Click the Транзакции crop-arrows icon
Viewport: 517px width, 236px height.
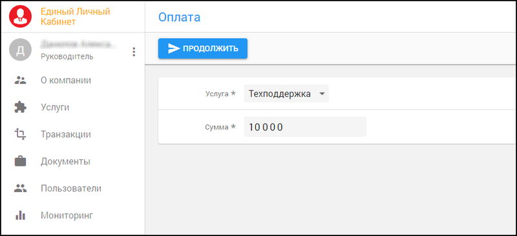(x=21, y=134)
